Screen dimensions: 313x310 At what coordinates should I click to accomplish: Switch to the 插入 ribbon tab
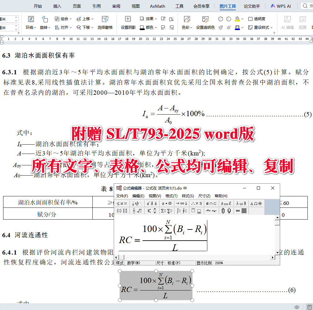pos(57,6)
